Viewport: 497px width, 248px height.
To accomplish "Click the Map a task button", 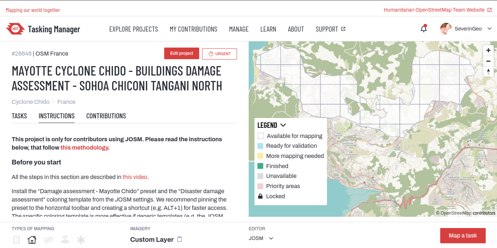I will click(x=463, y=236).
